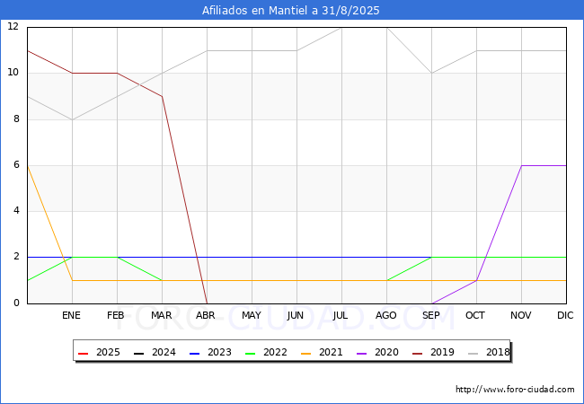Click the y-axis value 0 label
The height and width of the screenshot is (404, 584).
coord(16,303)
